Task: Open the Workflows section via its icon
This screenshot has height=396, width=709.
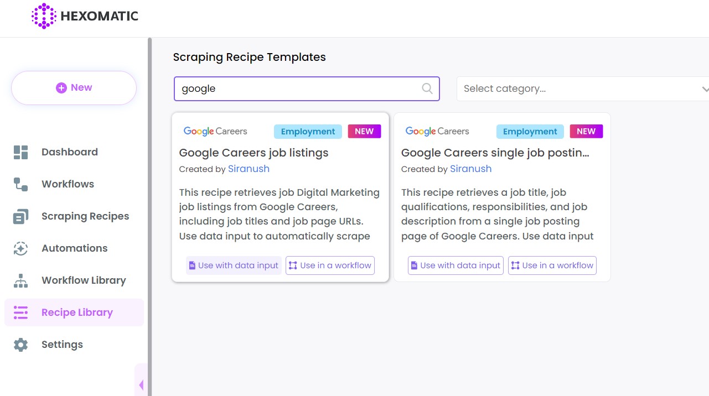Action: 20,184
